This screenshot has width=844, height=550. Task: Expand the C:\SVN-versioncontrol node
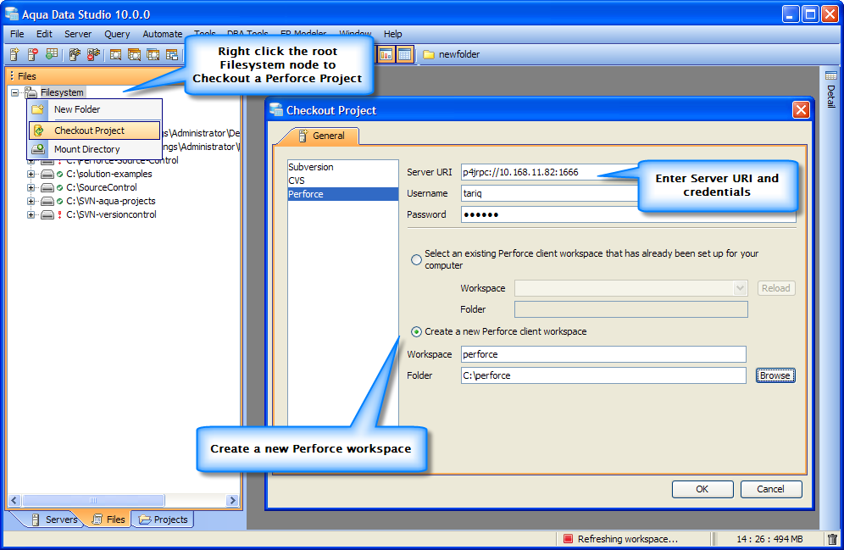pyautogui.click(x=31, y=214)
